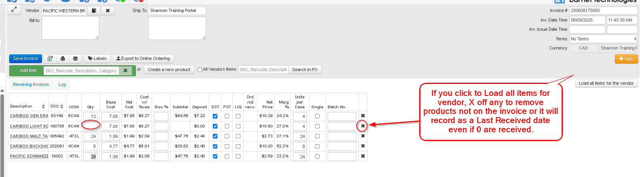
Task: Click the Add Item SKU search field
Action: coord(82,71)
